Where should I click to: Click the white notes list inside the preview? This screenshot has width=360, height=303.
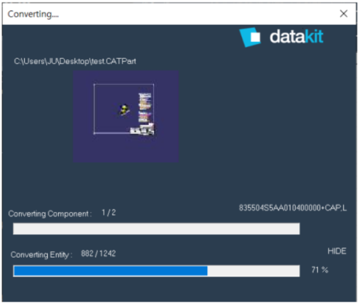point(145,107)
